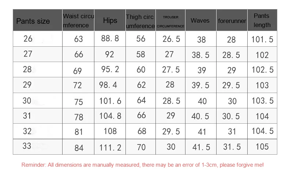
Task: Click the red reminder text below table
Action: tap(142, 165)
